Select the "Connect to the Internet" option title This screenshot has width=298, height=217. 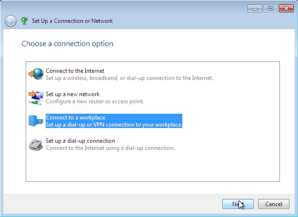[x=75, y=71]
